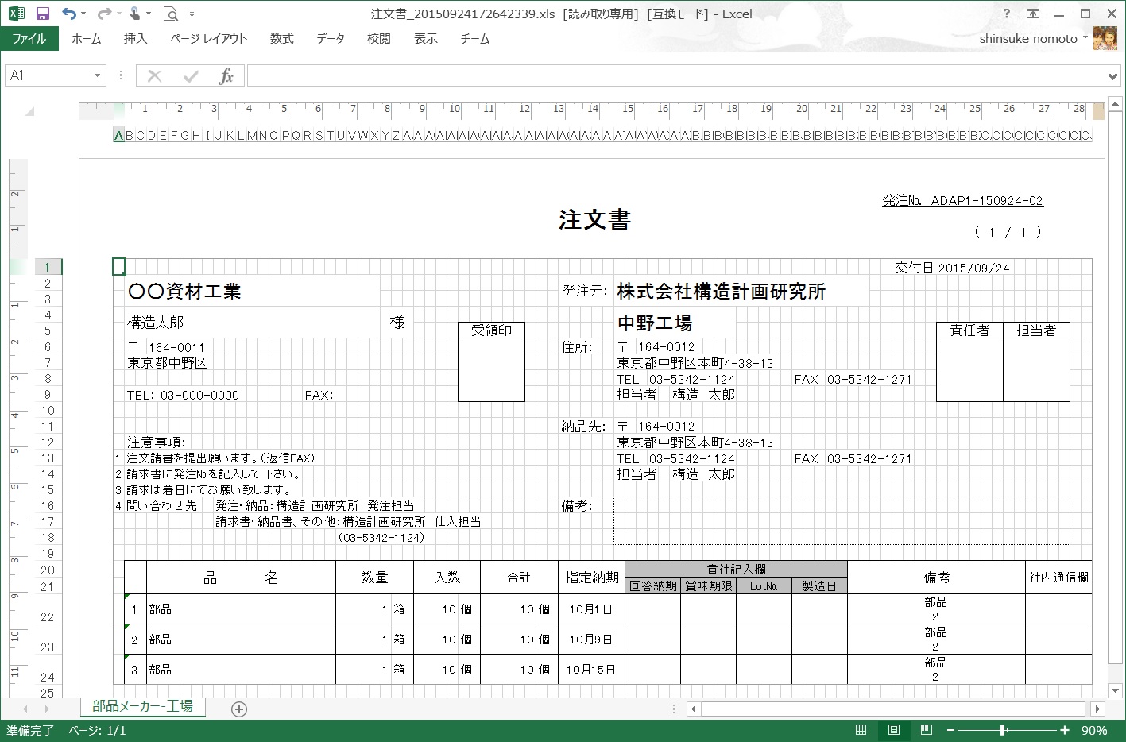Click the 貴社記入欄 header cell
This screenshot has width=1126, height=742.
coord(736,569)
